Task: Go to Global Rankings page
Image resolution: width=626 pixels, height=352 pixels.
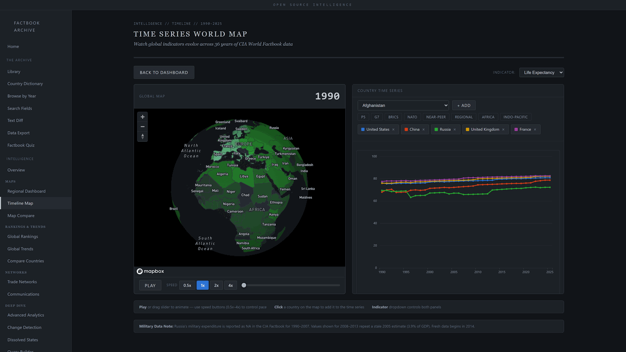Action: coord(22,237)
